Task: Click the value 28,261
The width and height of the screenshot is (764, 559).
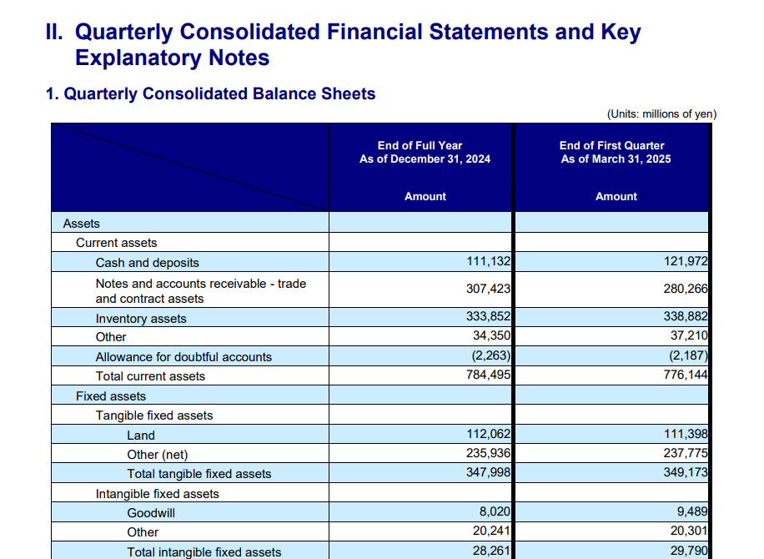Action: pos(491,551)
